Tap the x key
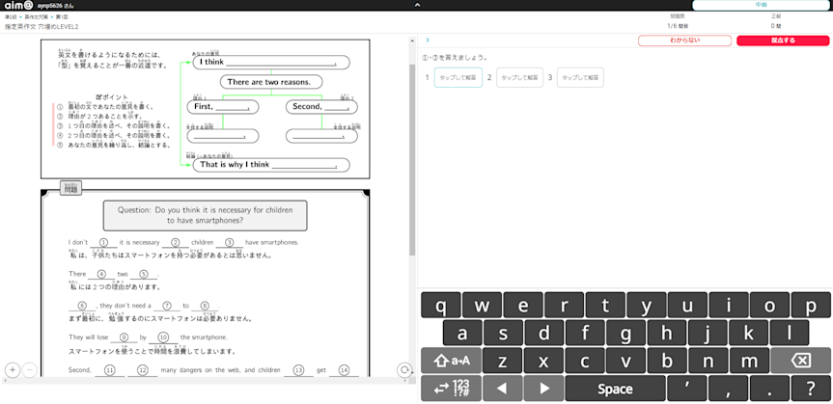Viewport: 833px width, 404px height. [x=543, y=361]
